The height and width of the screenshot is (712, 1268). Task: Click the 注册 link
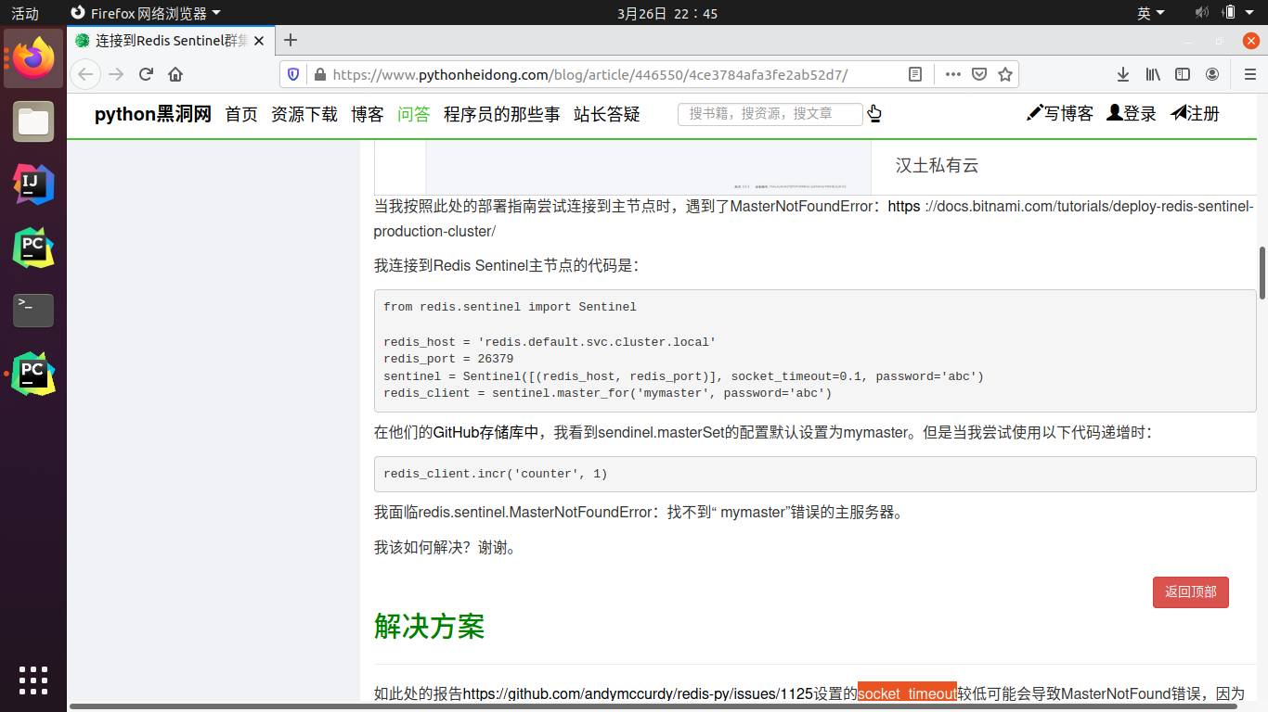click(1195, 113)
